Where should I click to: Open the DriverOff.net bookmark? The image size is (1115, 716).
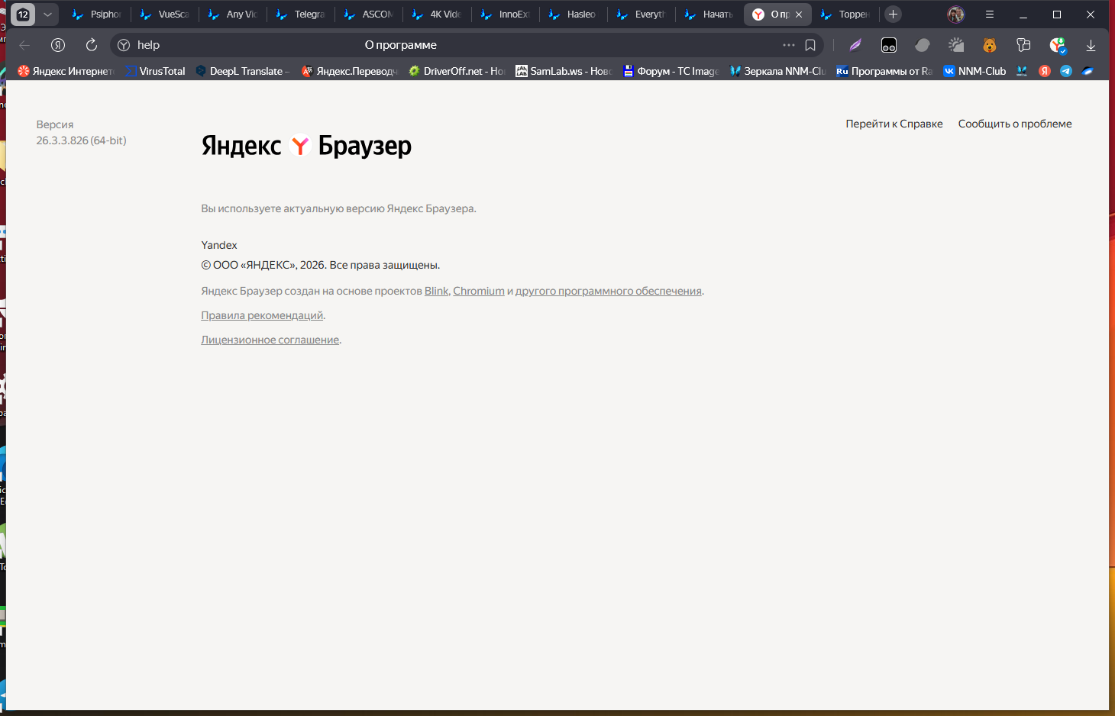(457, 71)
